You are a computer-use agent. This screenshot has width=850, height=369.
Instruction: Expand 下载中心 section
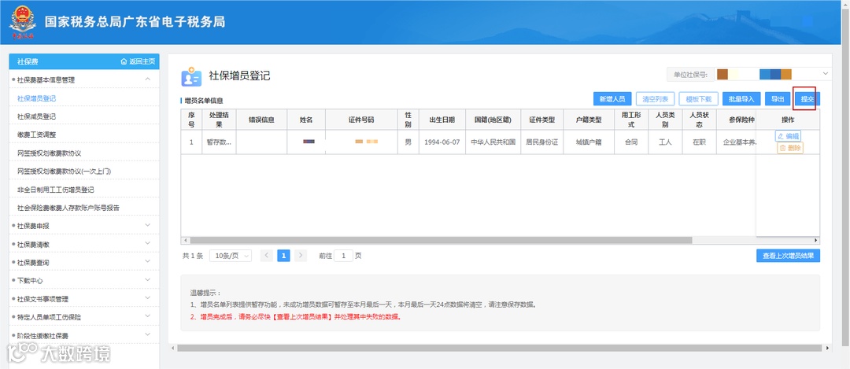pyautogui.click(x=147, y=280)
